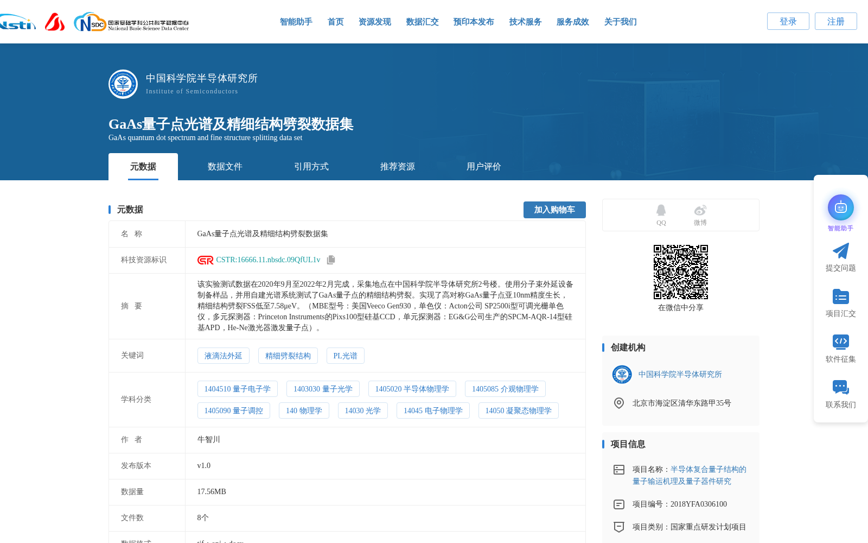Click the project category shield icon

[x=618, y=527]
